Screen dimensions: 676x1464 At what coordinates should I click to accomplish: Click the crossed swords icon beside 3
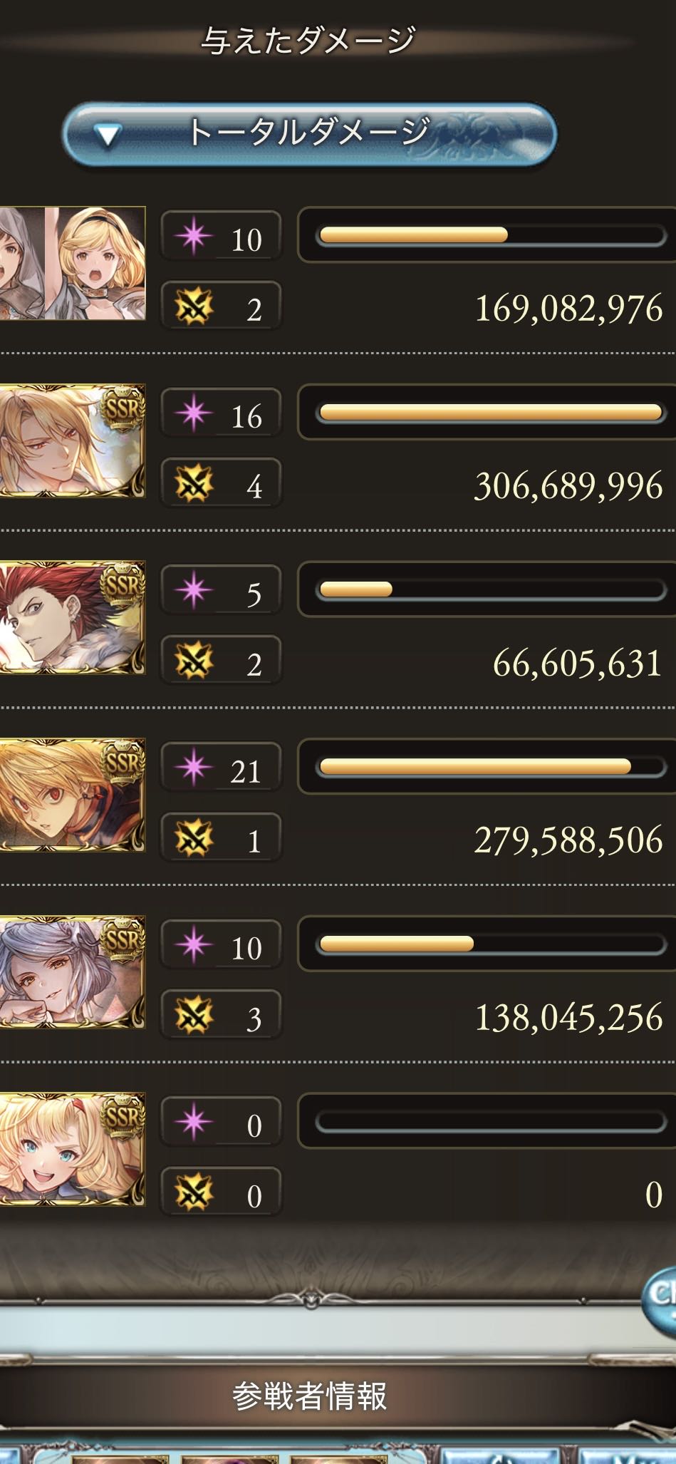194,1016
